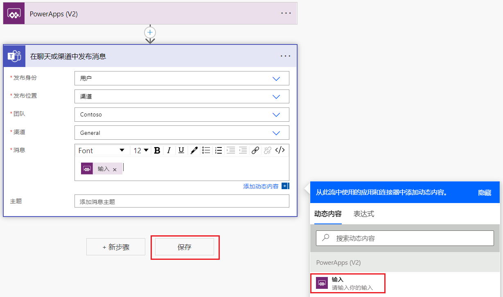The height and width of the screenshot is (297, 503).
Task: Expand the 渠道 General dropdown
Action: point(276,133)
